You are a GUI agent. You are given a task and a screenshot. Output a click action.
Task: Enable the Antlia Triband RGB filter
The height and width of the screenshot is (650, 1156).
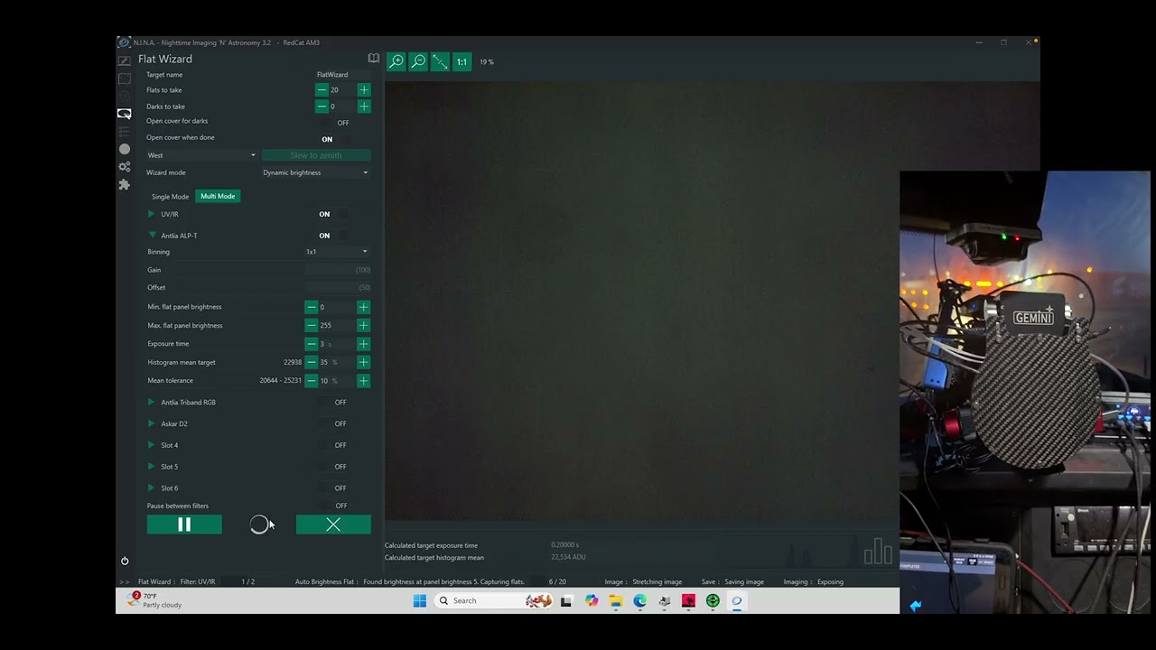click(x=332, y=403)
